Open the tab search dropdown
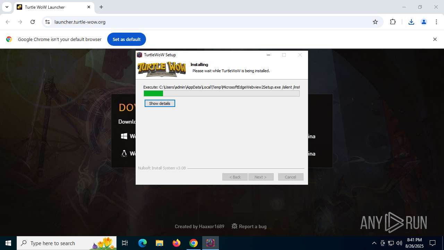 click(x=7, y=7)
